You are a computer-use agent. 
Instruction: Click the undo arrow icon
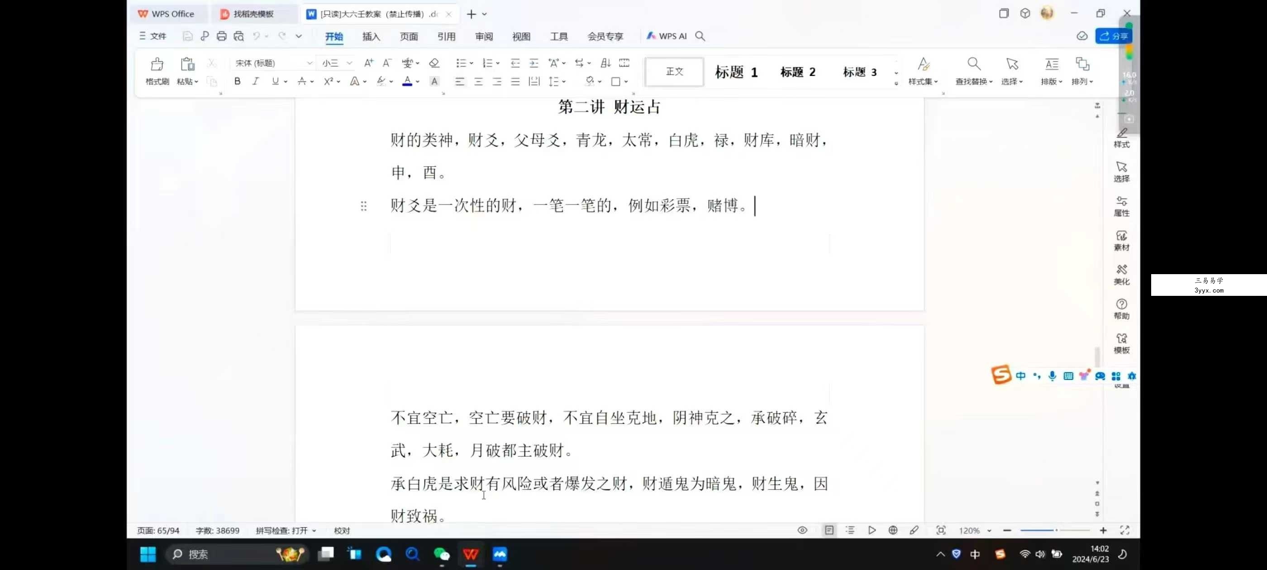click(256, 36)
